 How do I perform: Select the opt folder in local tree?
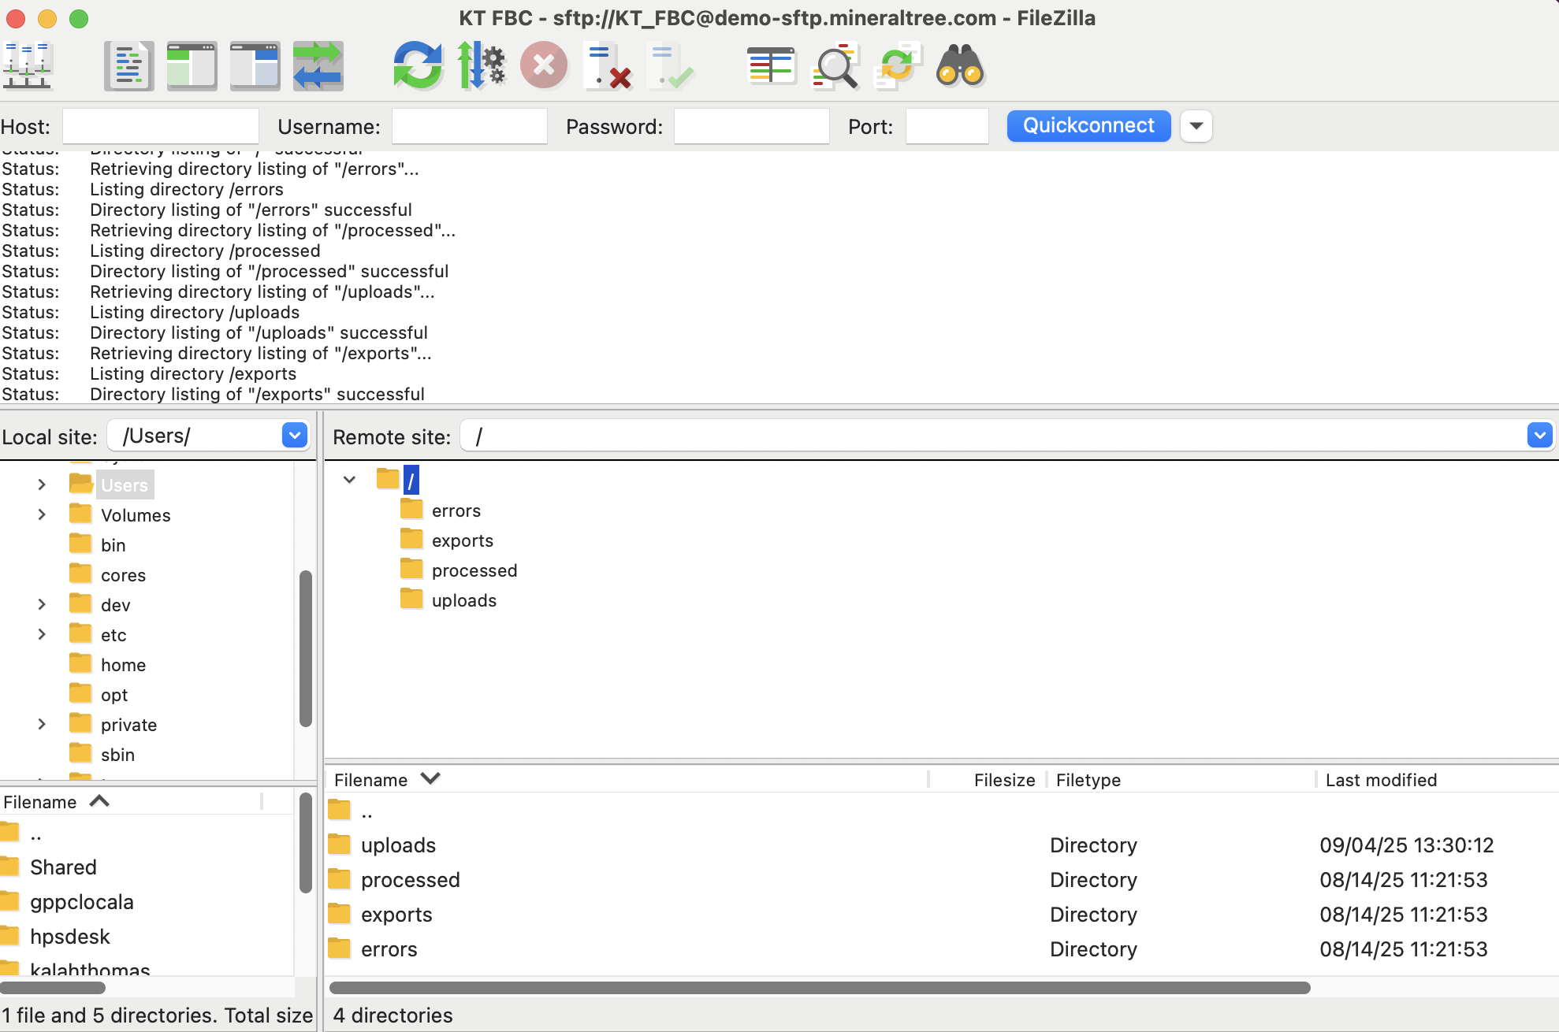[x=114, y=695]
